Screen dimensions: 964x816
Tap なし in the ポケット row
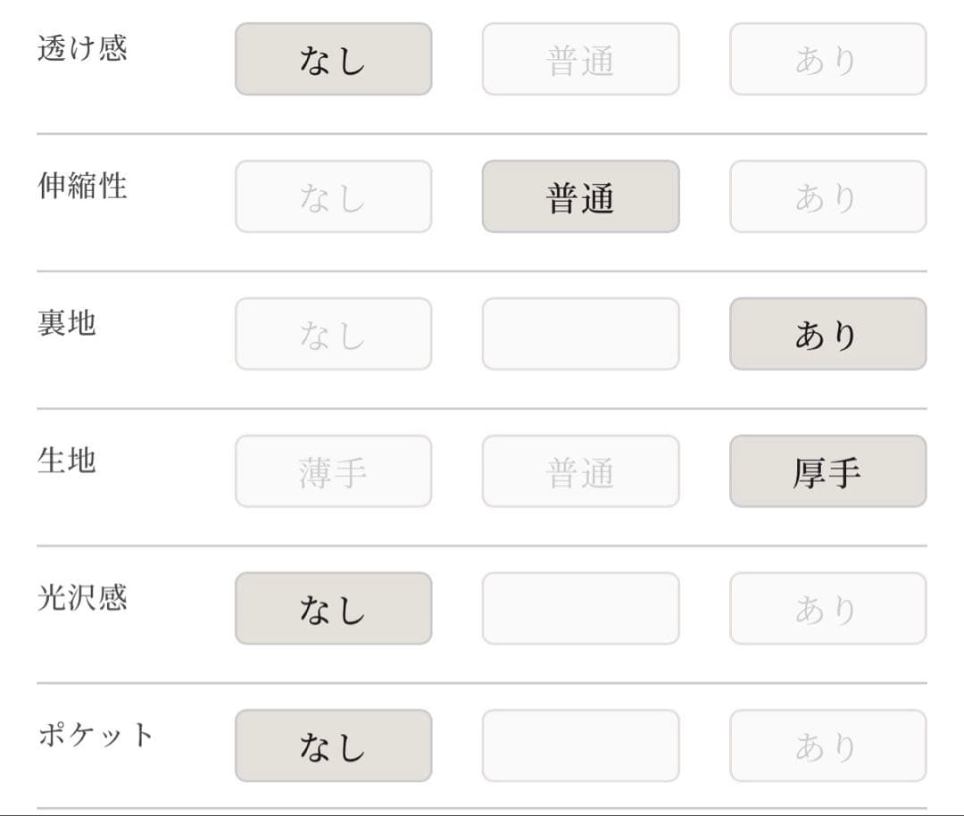tap(333, 746)
